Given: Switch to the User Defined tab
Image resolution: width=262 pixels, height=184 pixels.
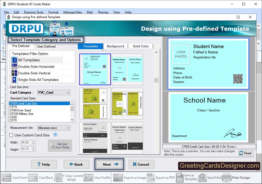Looking at the screenshot, I should coord(46,46).
